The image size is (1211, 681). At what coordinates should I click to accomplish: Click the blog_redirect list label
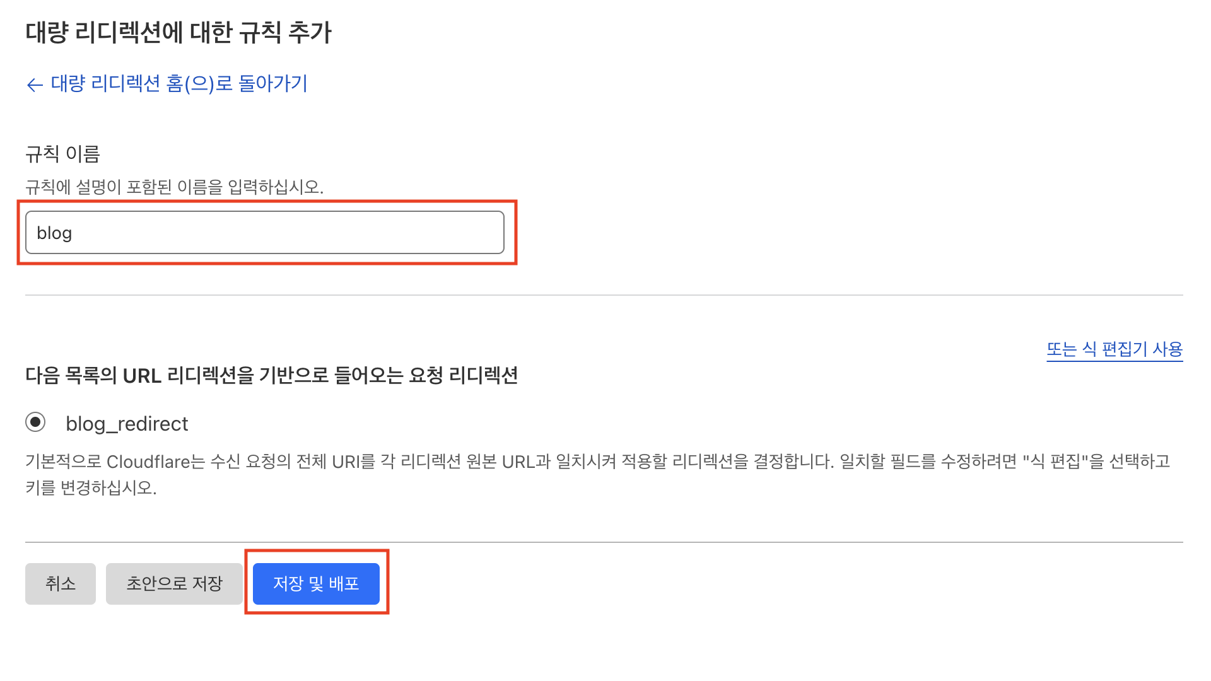click(x=127, y=424)
